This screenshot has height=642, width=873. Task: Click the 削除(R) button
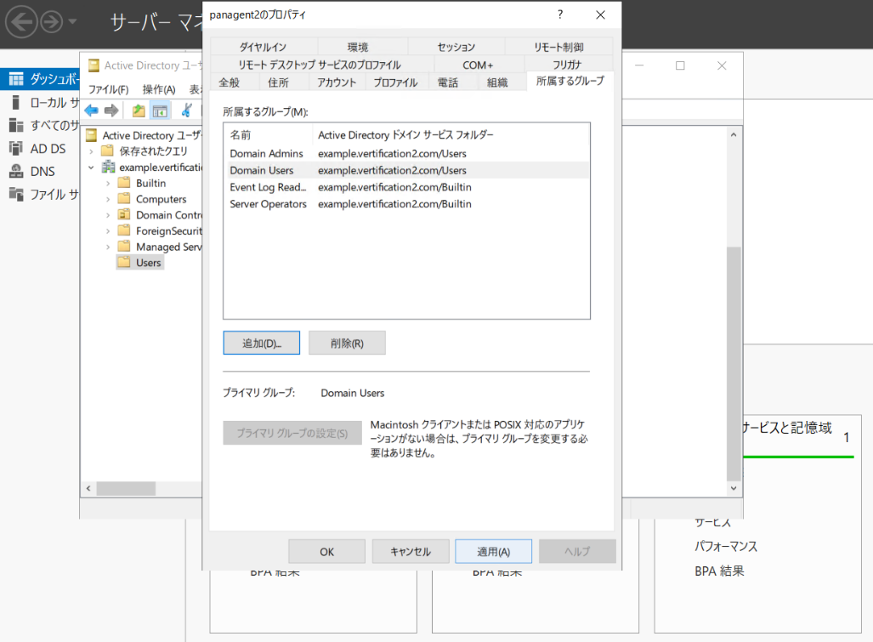tap(347, 343)
